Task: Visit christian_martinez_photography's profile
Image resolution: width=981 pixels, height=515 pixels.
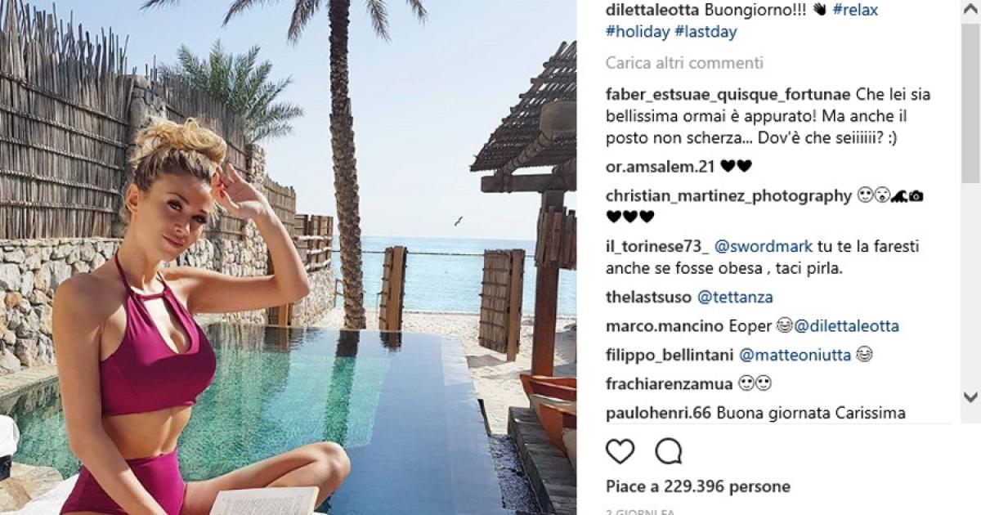Action: [728, 196]
